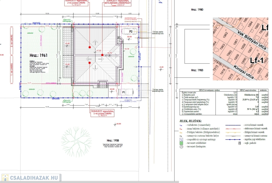The width and height of the screenshot is (272, 183).
Task: Click the tervezett fatelepítés tree legend icon
Action: click(x=181, y=147)
